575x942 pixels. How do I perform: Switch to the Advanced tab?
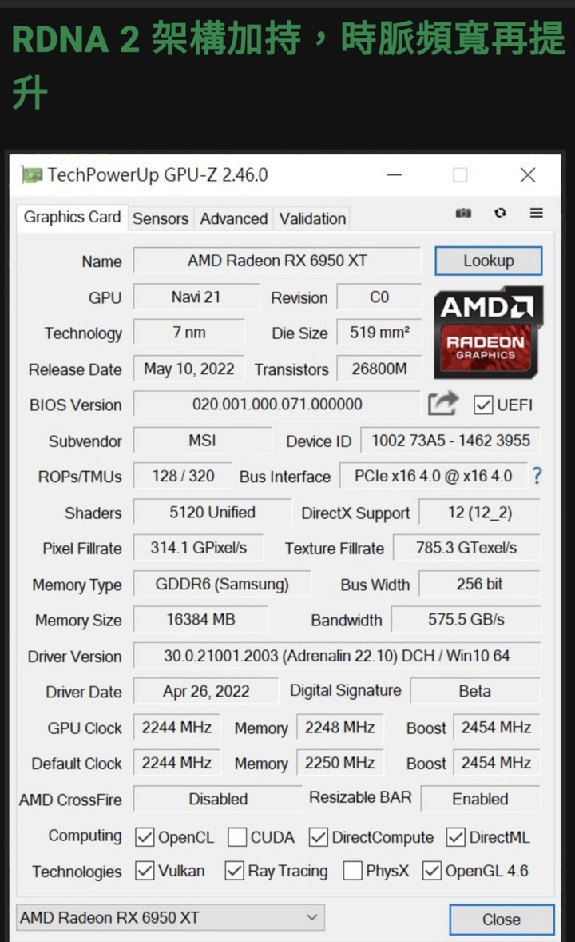click(x=233, y=218)
